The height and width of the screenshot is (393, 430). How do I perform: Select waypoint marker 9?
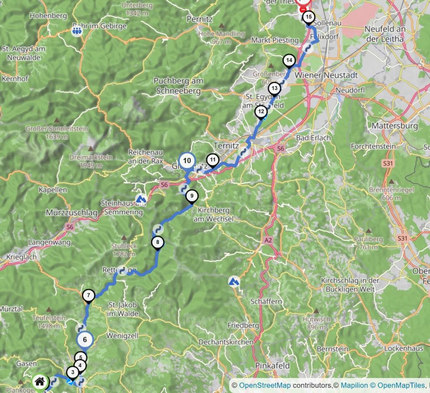[191, 196]
